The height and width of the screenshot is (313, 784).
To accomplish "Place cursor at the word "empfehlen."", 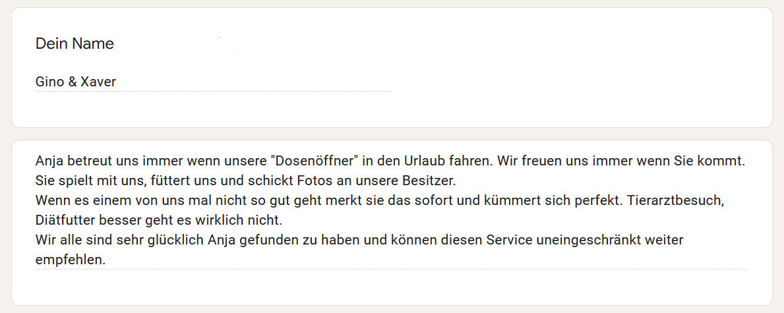I will pyautogui.click(x=71, y=260).
